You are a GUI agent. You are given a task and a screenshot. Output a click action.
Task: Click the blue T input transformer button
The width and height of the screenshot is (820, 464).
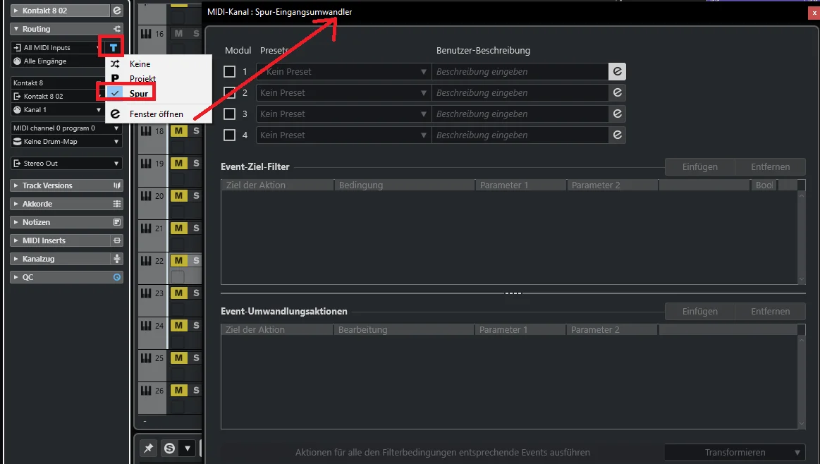coord(114,48)
